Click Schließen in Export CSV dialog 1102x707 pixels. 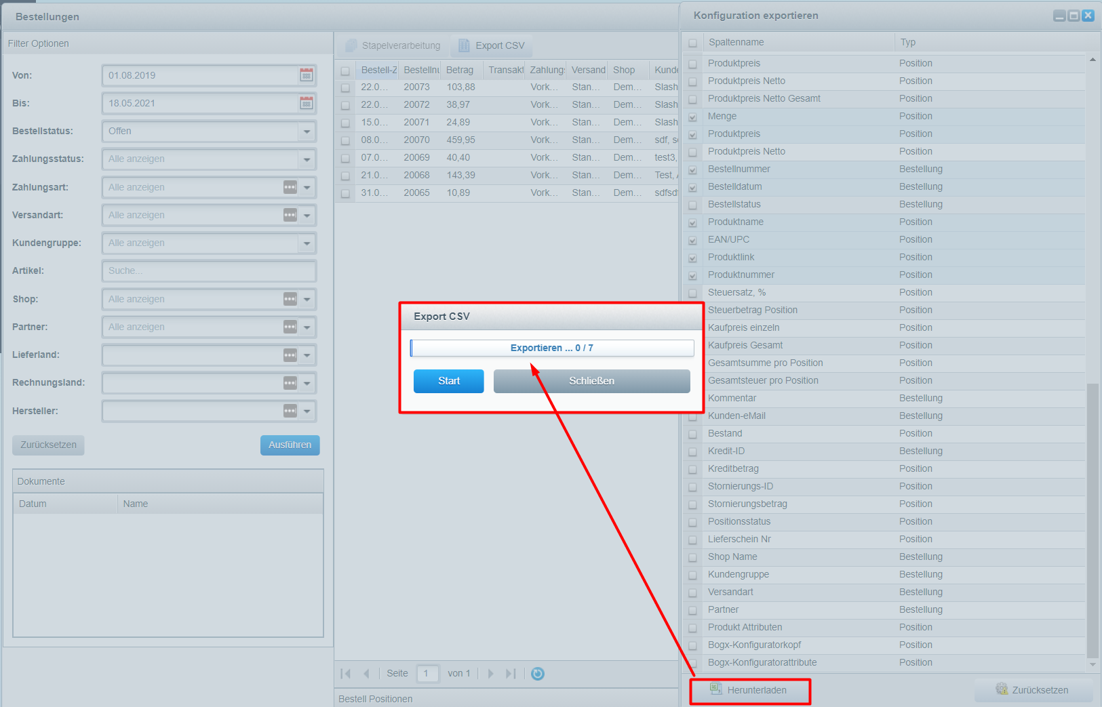(592, 381)
